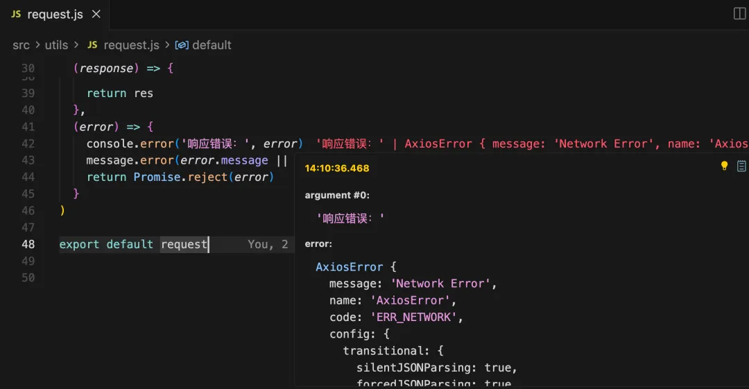The height and width of the screenshot is (389, 749).
Task: Click the JS file icon on request.js tab
Action: click(16, 15)
